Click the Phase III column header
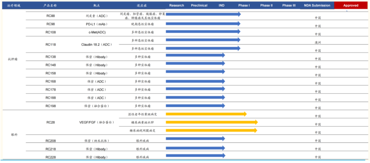Viewport: 370px width, 163px height. pos(289,5)
